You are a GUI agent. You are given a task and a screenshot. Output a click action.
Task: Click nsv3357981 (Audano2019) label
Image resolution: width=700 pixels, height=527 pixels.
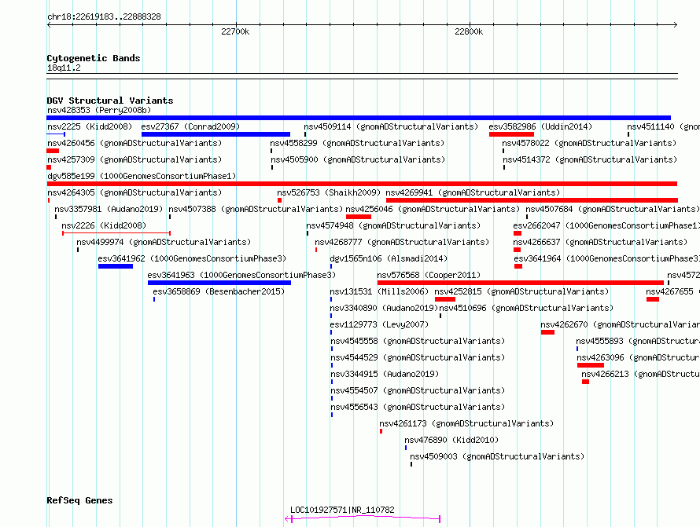(109, 209)
